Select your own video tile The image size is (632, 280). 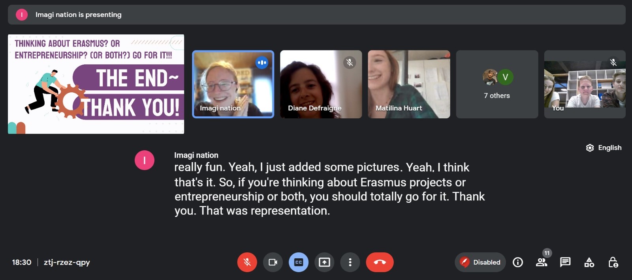click(x=585, y=84)
